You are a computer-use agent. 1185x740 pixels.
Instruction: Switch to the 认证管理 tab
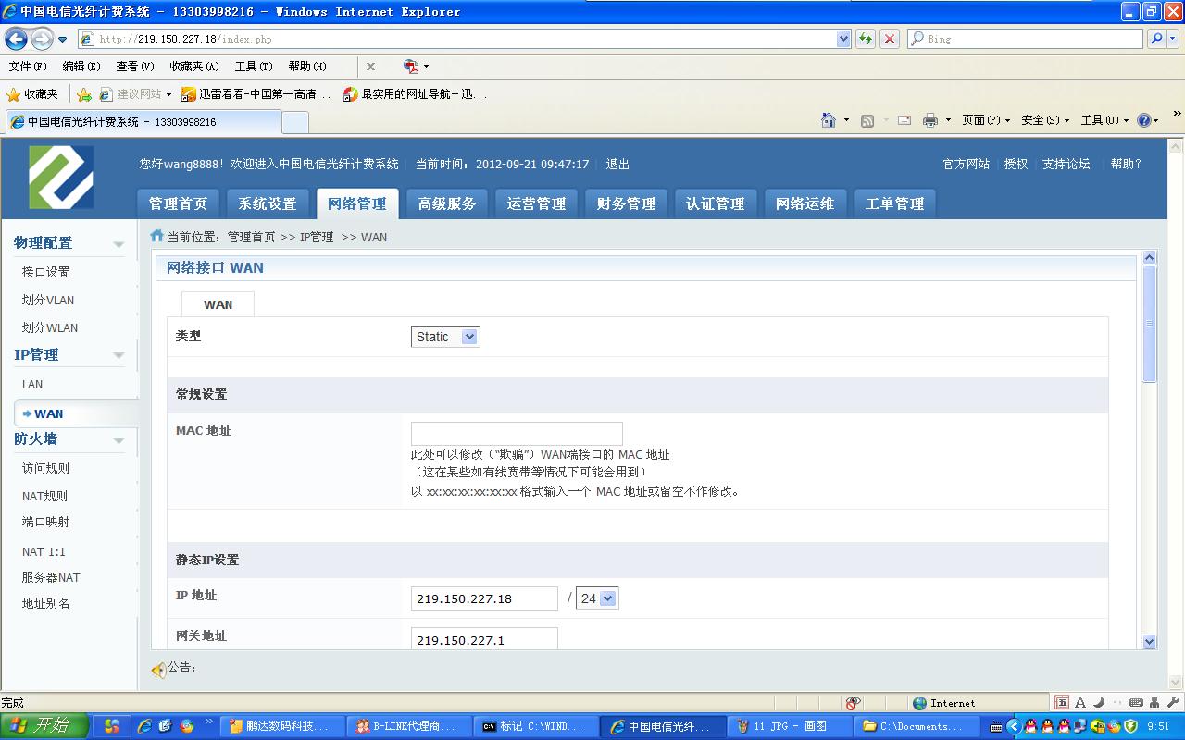pyautogui.click(x=716, y=203)
